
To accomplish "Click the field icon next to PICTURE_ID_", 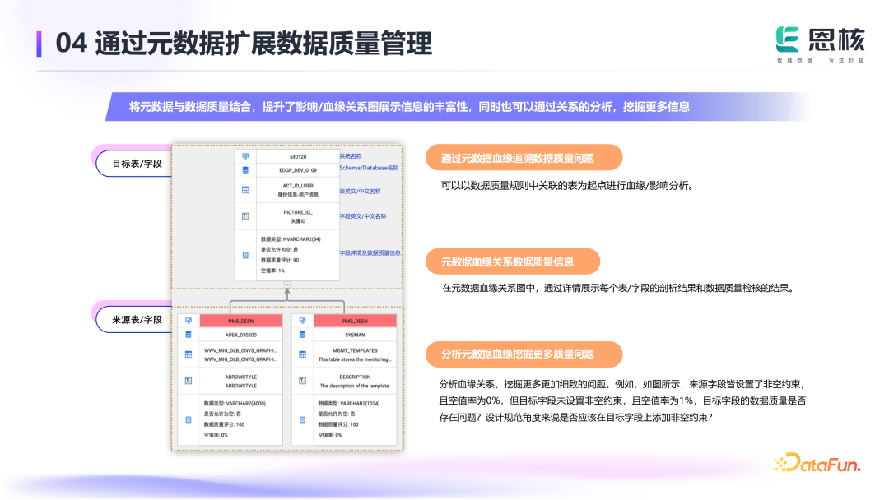I will 245,216.
